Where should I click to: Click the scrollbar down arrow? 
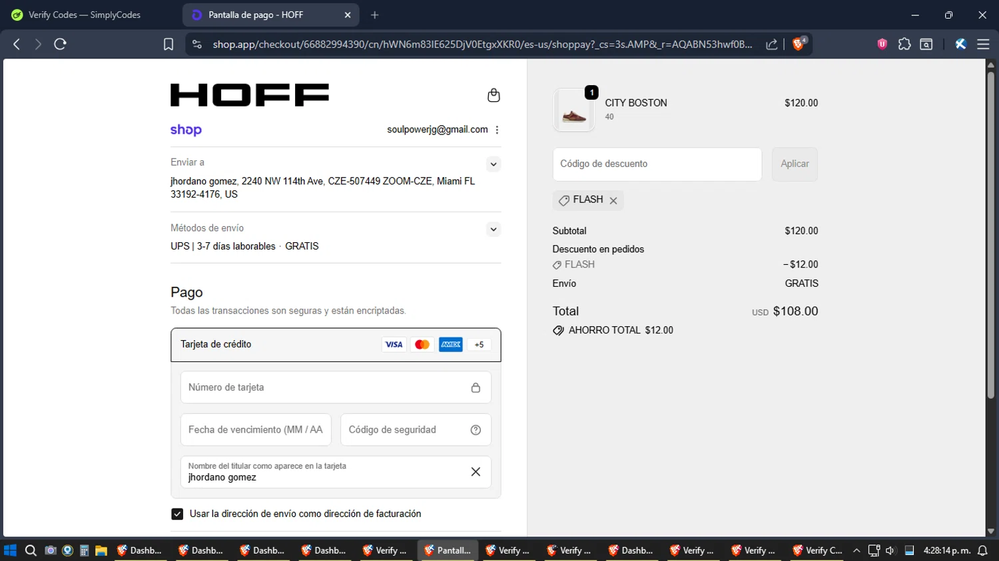click(x=990, y=531)
